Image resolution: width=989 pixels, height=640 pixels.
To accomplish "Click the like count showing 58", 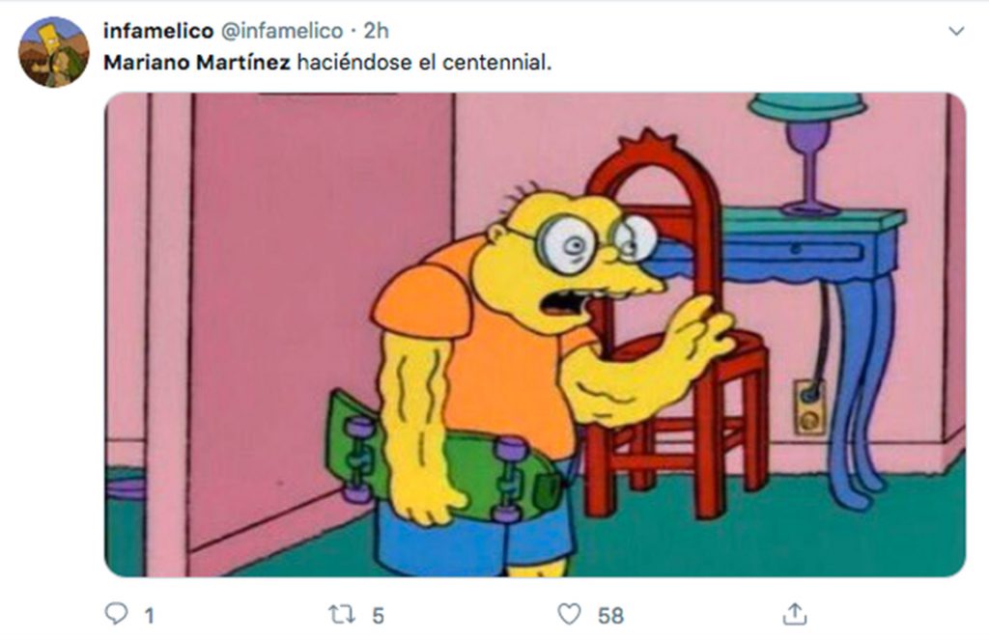I will 610,616.
